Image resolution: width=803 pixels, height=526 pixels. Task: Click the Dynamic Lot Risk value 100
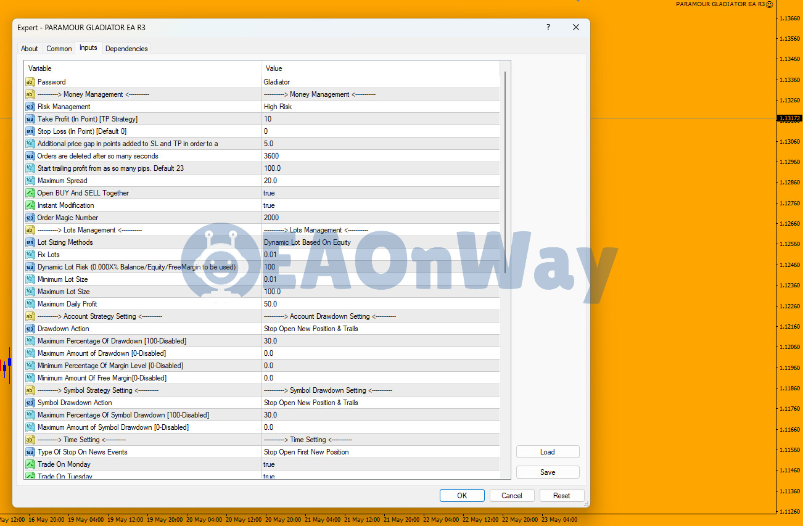270,267
